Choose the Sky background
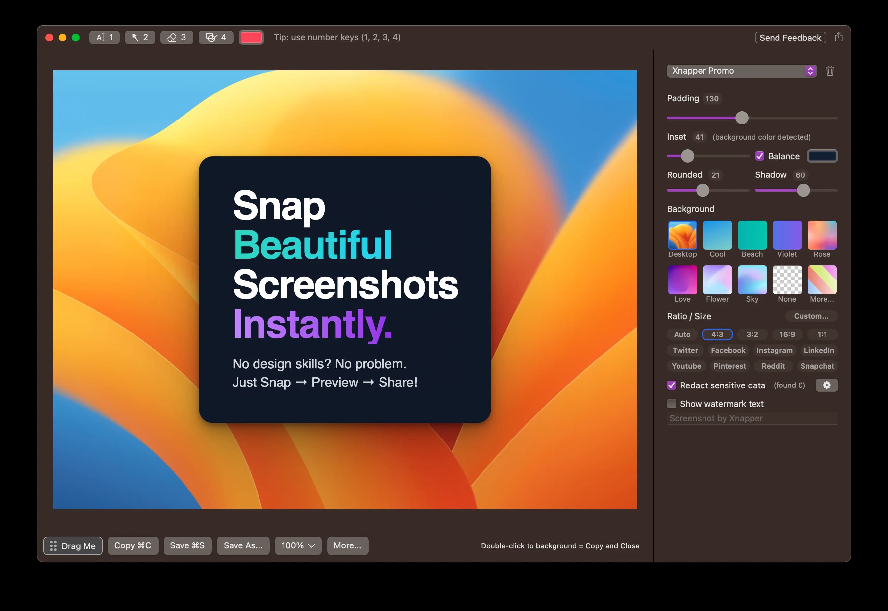Screen dimensions: 888x611 tap(752, 279)
